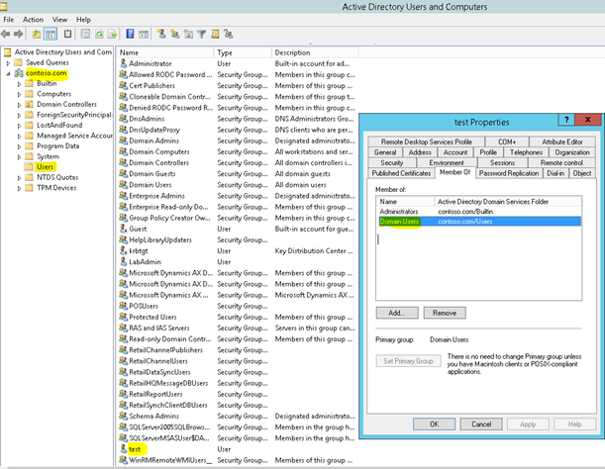Click the Add... button under Member of
The image size is (605, 469).
[x=397, y=313]
